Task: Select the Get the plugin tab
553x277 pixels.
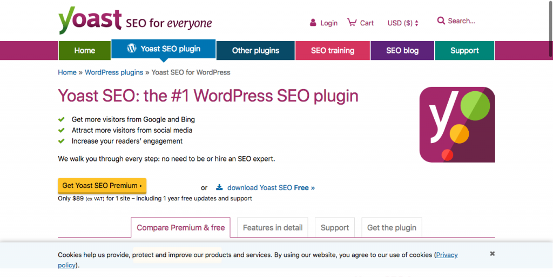Action: pyautogui.click(x=392, y=227)
